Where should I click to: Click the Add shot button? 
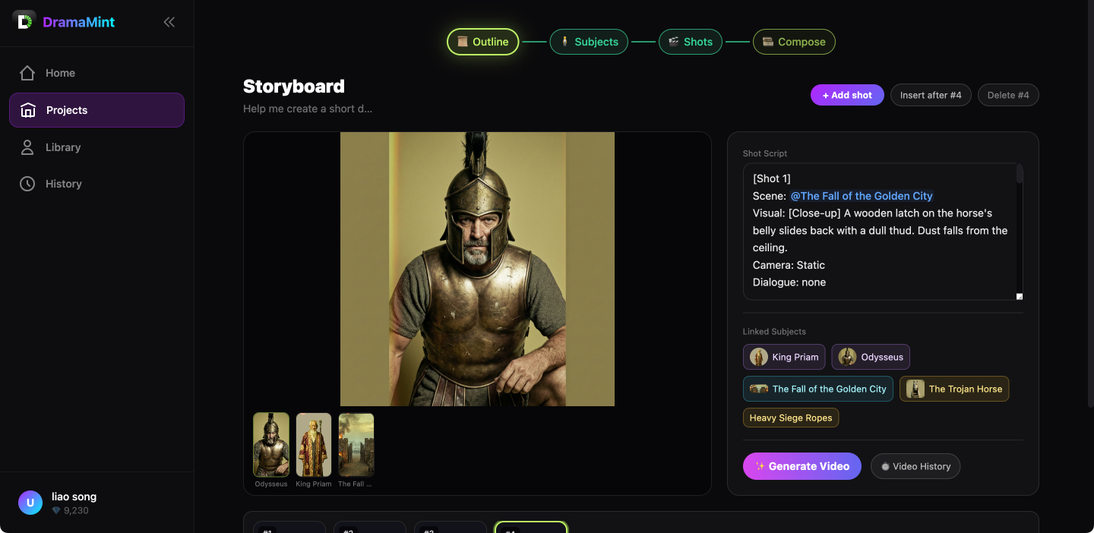[847, 95]
